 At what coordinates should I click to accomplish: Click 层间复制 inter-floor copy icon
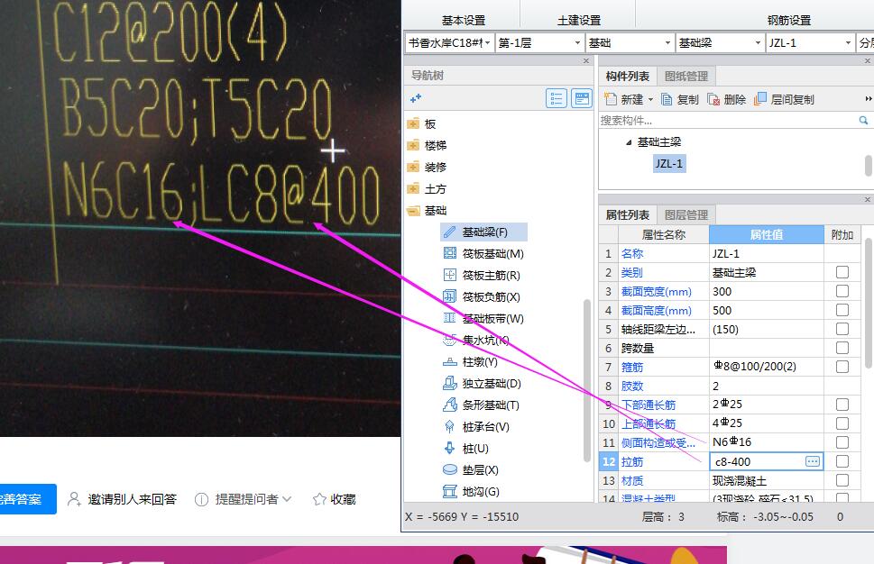tap(760, 99)
